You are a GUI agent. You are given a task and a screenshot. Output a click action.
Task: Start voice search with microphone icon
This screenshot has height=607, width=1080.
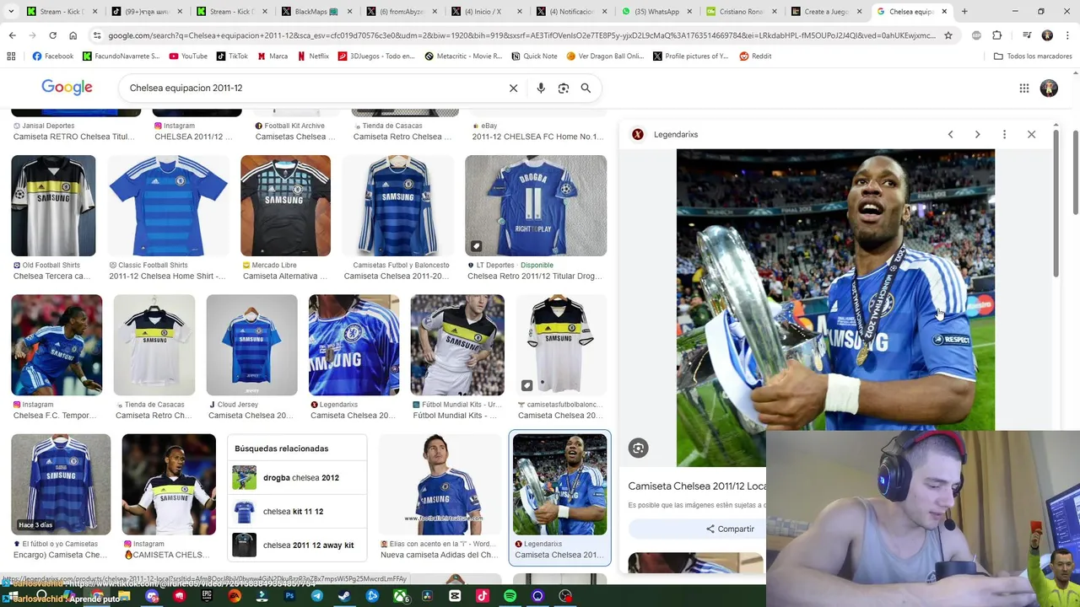(541, 88)
